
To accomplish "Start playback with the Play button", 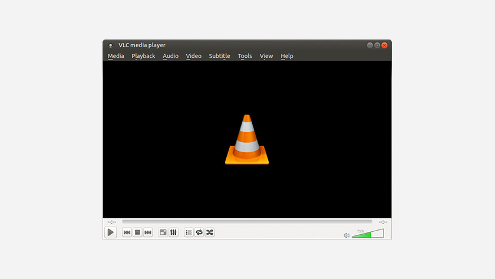I will pyautogui.click(x=111, y=232).
